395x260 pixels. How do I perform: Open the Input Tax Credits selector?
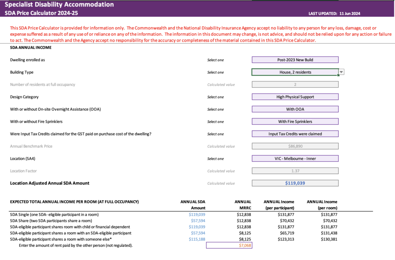click(295, 133)
